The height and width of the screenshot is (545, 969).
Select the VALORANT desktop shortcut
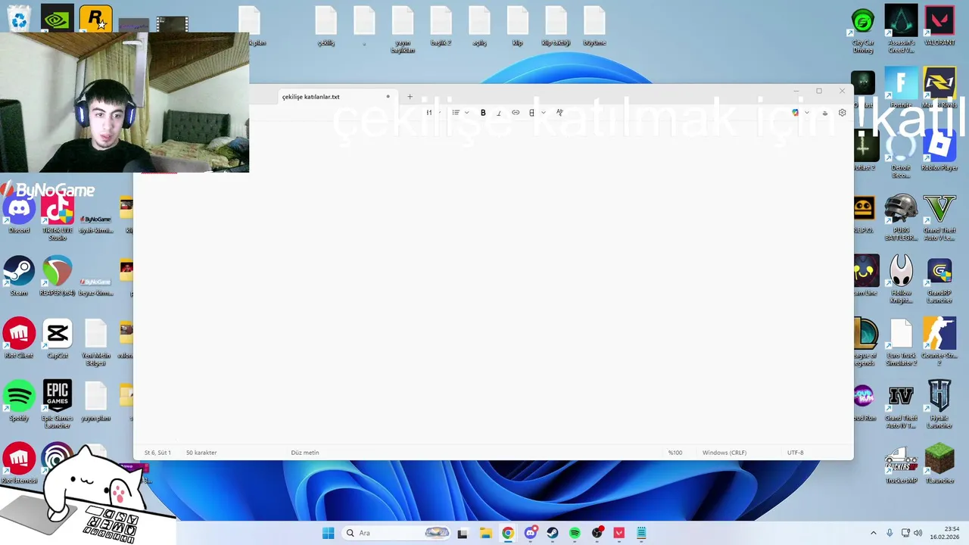[939, 26]
